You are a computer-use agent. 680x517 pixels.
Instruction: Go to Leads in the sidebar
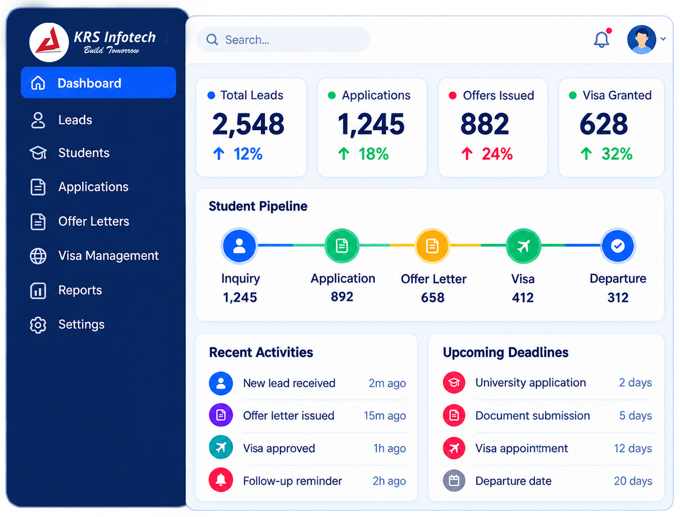click(61, 120)
